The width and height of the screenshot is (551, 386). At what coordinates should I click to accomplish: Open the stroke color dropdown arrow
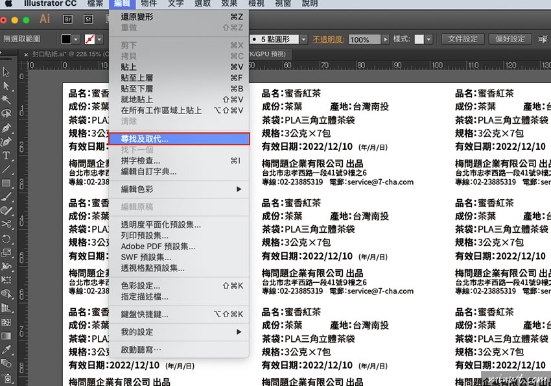click(x=99, y=39)
